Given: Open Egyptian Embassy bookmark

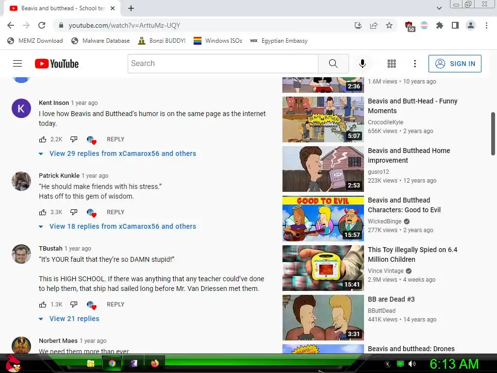Looking at the screenshot, I should tap(279, 41).
